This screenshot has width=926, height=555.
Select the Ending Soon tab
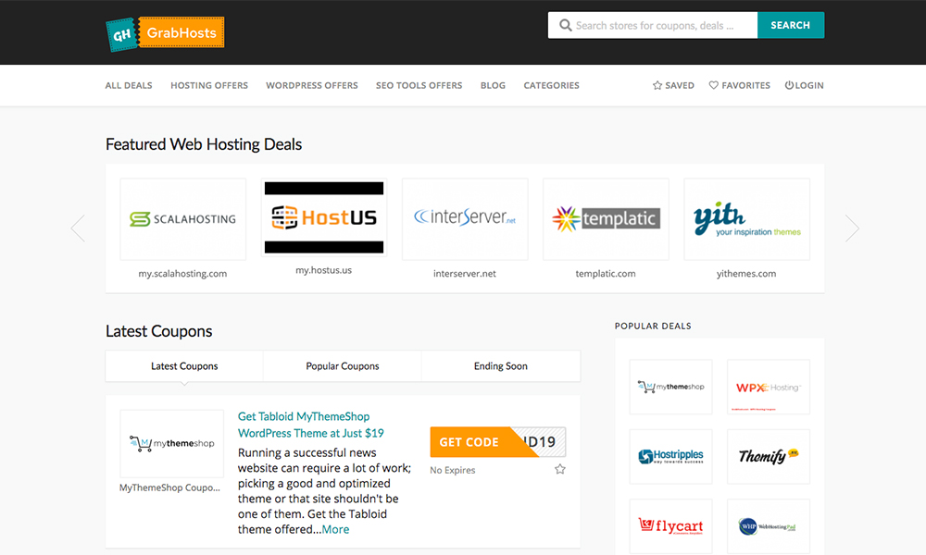500,366
